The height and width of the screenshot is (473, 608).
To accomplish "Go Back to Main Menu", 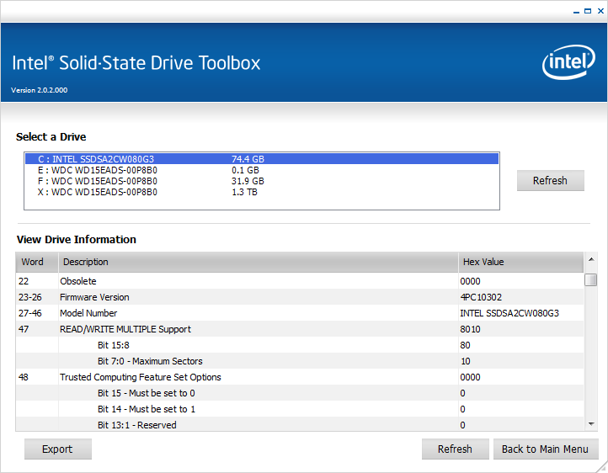I will tap(545, 449).
